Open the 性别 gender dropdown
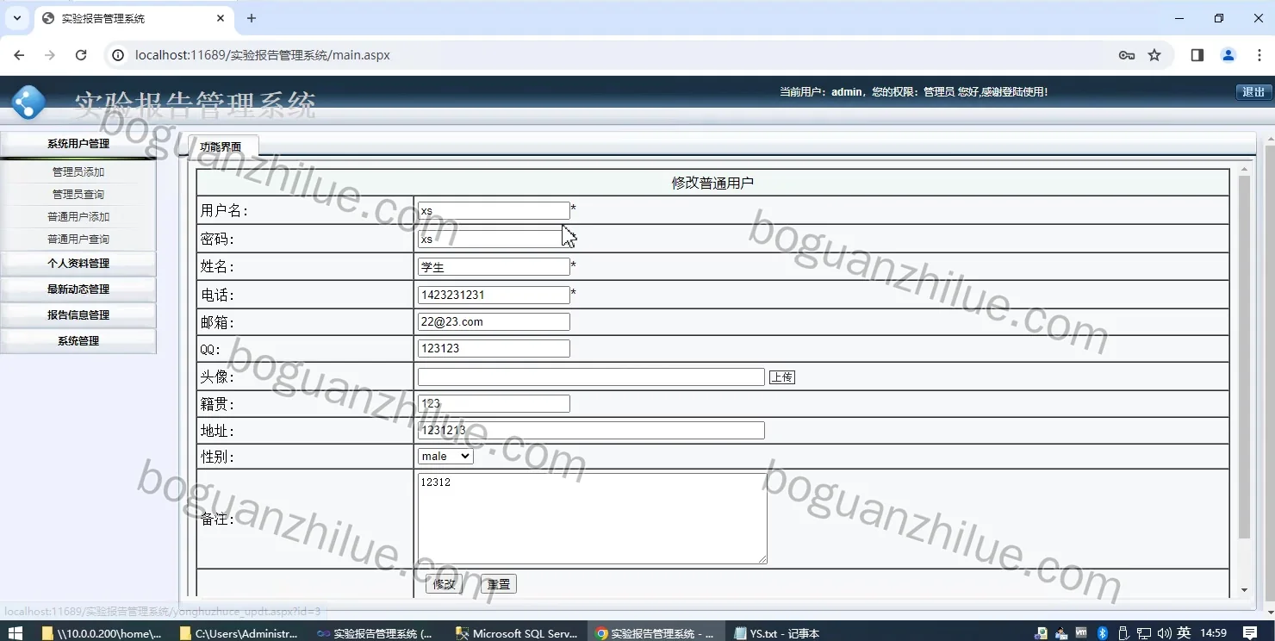The width and height of the screenshot is (1275, 641). (x=445, y=456)
